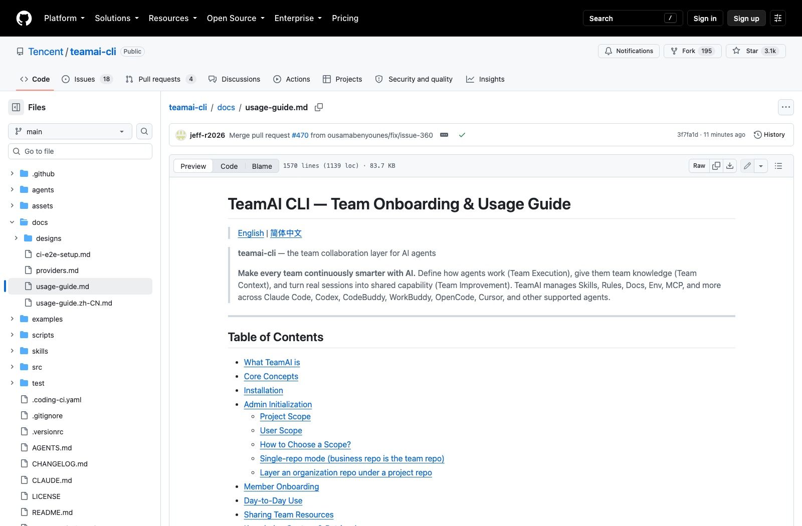Image resolution: width=802 pixels, height=526 pixels.
Task: Open the AGENTS.md file
Action: [x=52, y=448]
